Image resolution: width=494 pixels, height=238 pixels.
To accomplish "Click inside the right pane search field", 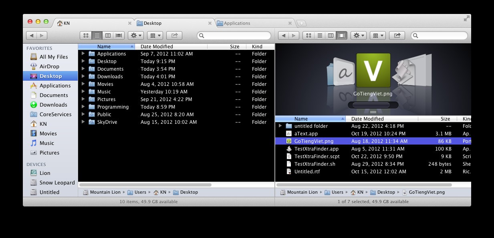I will [x=439, y=35].
